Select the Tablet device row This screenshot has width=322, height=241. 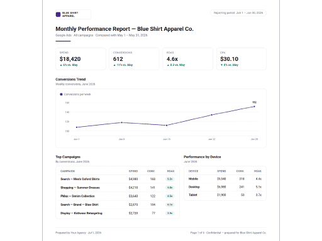point(225,195)
